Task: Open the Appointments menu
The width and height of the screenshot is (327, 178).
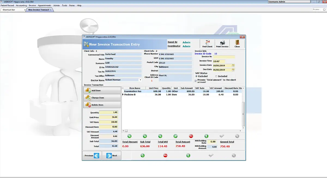Action: 44,5
